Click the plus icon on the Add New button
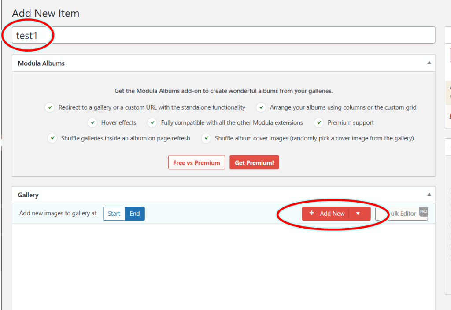 pyautogui.click(x=312, y=214)
